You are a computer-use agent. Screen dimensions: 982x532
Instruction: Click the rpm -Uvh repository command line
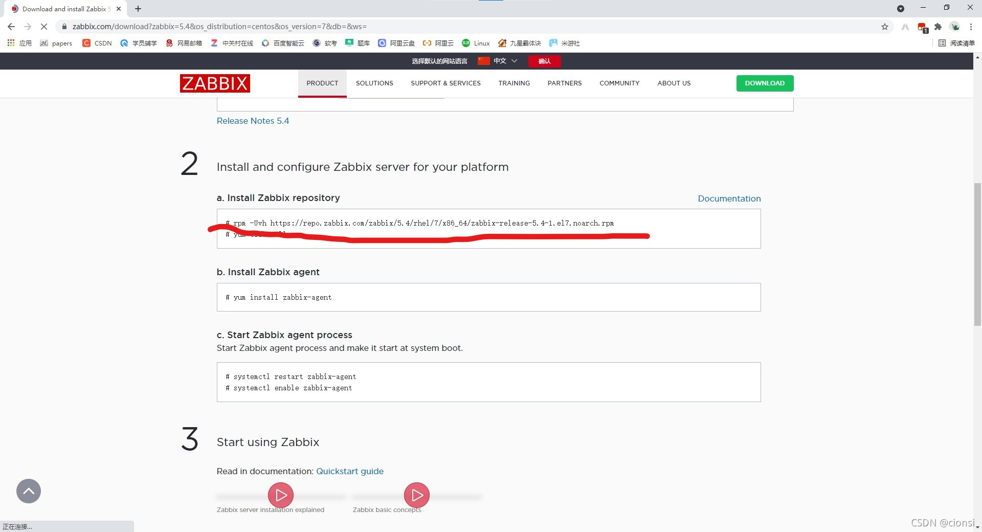[419, 223]
